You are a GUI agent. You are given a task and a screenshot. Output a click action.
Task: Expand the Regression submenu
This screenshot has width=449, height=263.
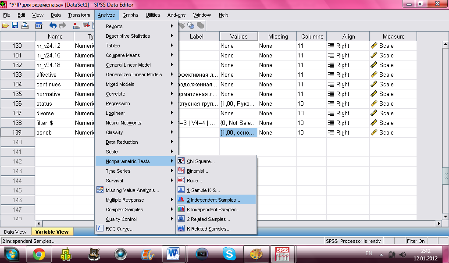click(136, 103)
